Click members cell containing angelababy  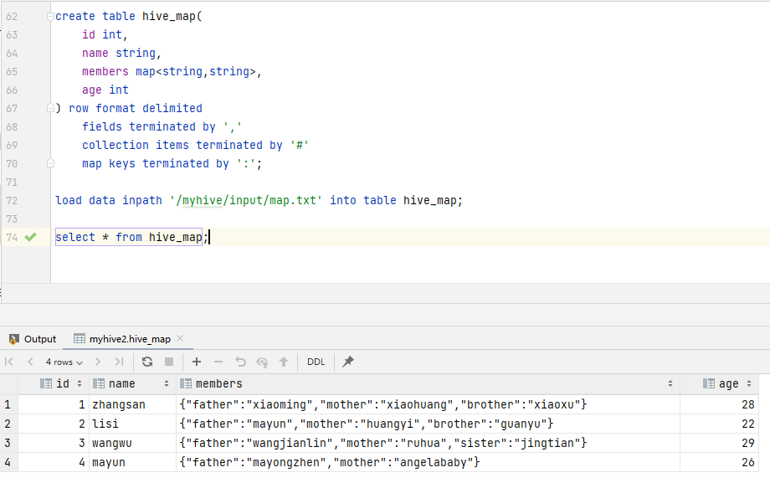click(x=428, y=462)
